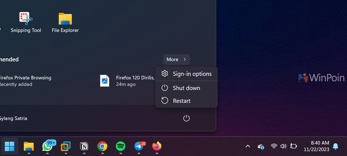347x156 pixels.
Task: Choose Sign-in options from the power menu
Action: tap(187, 74)
